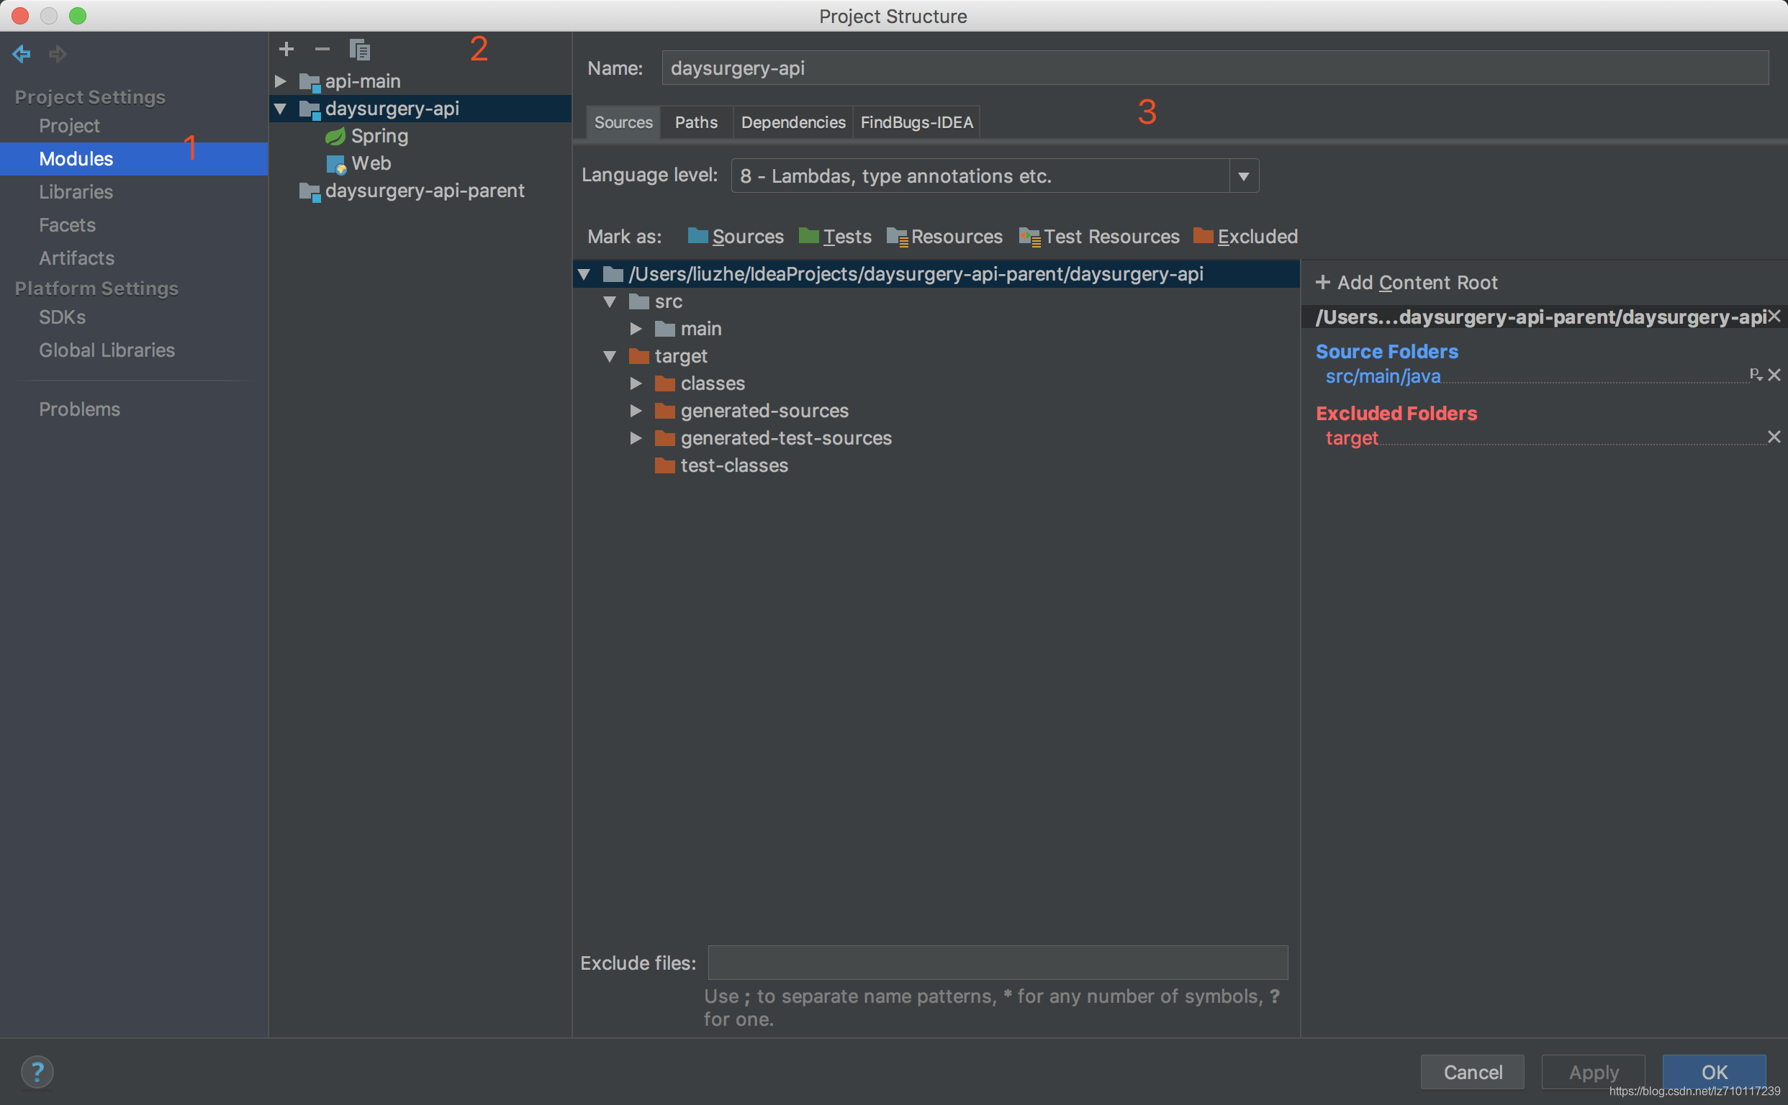Screen dimensions: 1788x1105
Task: Click the back navigation arrow
Action: (x=21, y=53)
